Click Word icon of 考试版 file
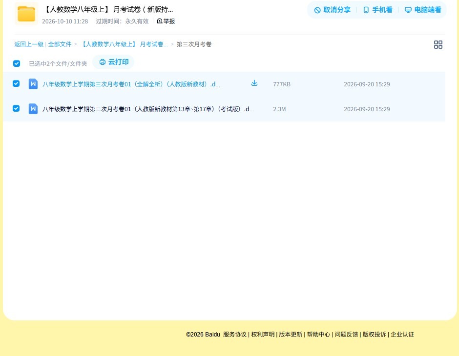 pyautogui.click(x=33, y=109)
